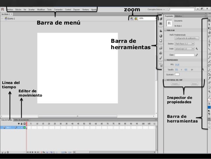Toggle show/hide all layers eye icon

coord(19,124)
